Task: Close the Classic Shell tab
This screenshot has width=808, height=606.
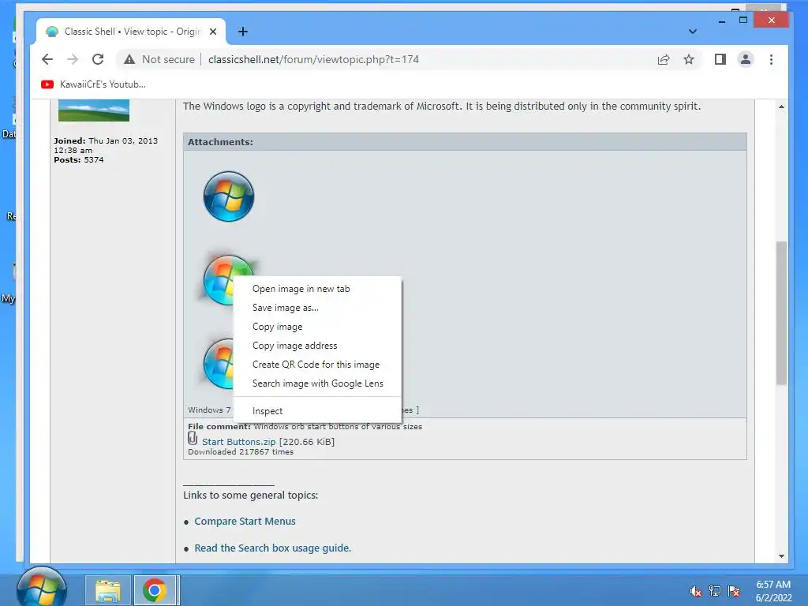Action: click(213, 32)
